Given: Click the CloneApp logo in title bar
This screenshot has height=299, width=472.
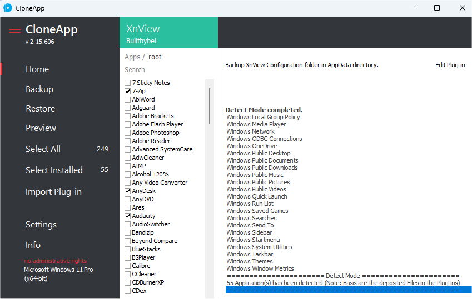Looking at the screenshot, I should (8, 8).
